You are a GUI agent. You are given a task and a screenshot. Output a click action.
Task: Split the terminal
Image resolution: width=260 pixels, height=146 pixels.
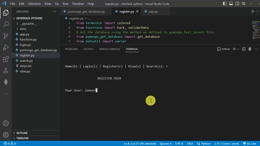(x=244, y=49)
